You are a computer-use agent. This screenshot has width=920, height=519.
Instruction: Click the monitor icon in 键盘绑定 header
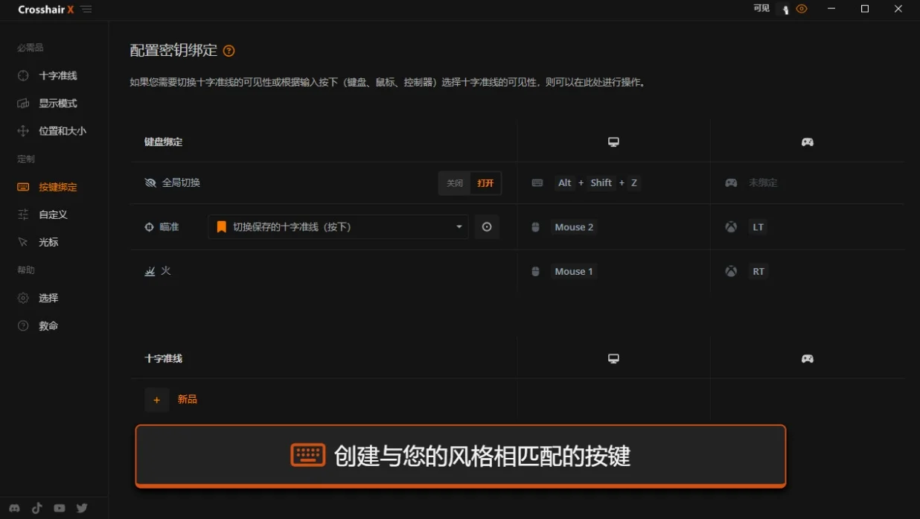click(613, 141)
